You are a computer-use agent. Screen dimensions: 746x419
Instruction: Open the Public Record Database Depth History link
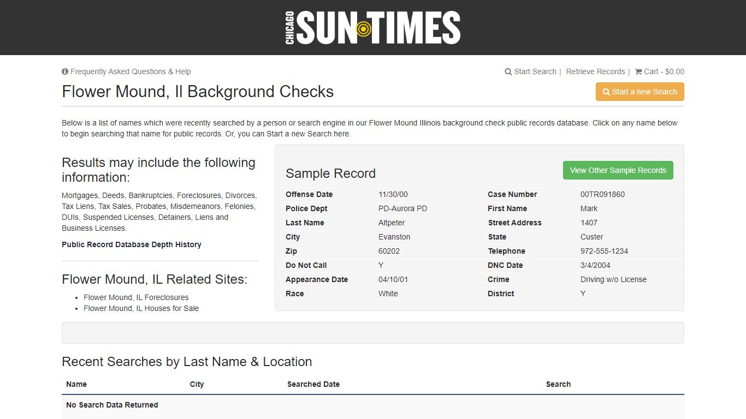coord(132,244)
